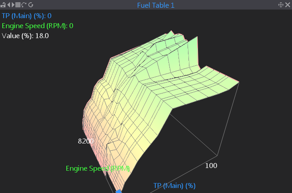The width and height of the screenshot is (292, 193).
Task: Click the Engine Speed (RPM): 0 readout
Action: [37, 26]
